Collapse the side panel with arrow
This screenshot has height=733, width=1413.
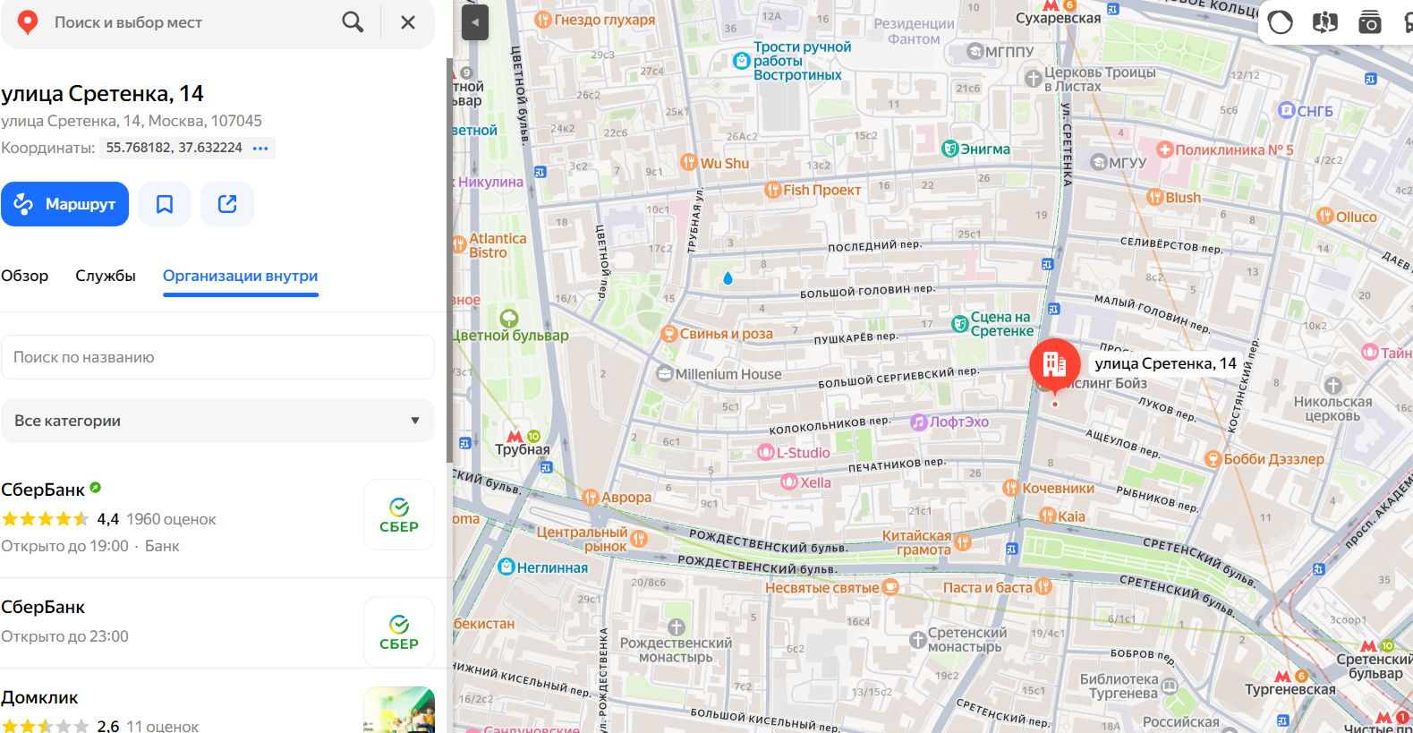coord(475,22)
